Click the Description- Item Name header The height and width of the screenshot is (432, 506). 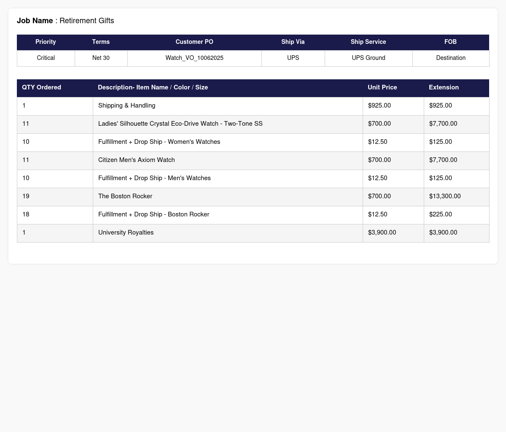coord(228,88)
